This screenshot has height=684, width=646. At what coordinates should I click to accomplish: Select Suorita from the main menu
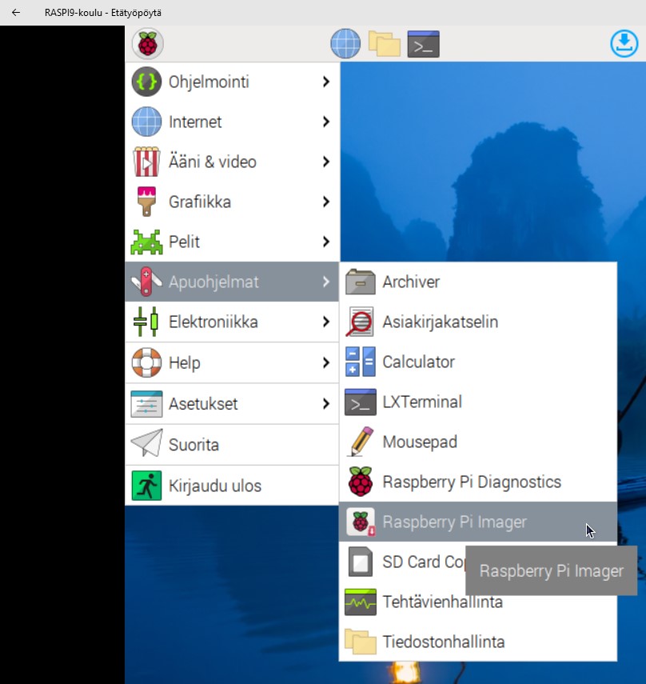coord(232,445)
